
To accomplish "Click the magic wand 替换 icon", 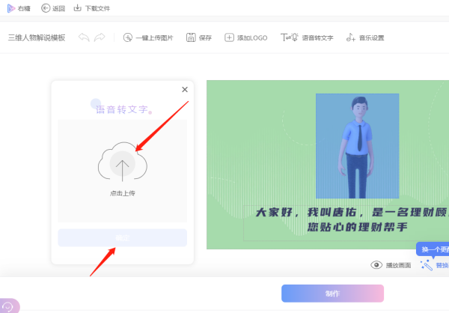I will point(427,265).
